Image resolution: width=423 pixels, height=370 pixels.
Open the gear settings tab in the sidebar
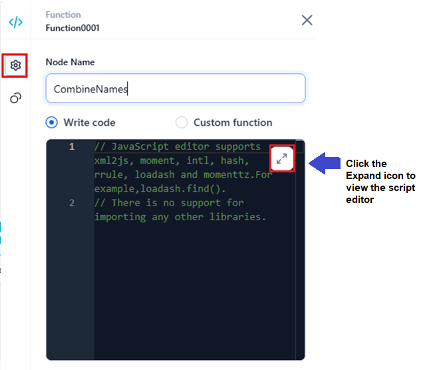click(x=15, y=65)
